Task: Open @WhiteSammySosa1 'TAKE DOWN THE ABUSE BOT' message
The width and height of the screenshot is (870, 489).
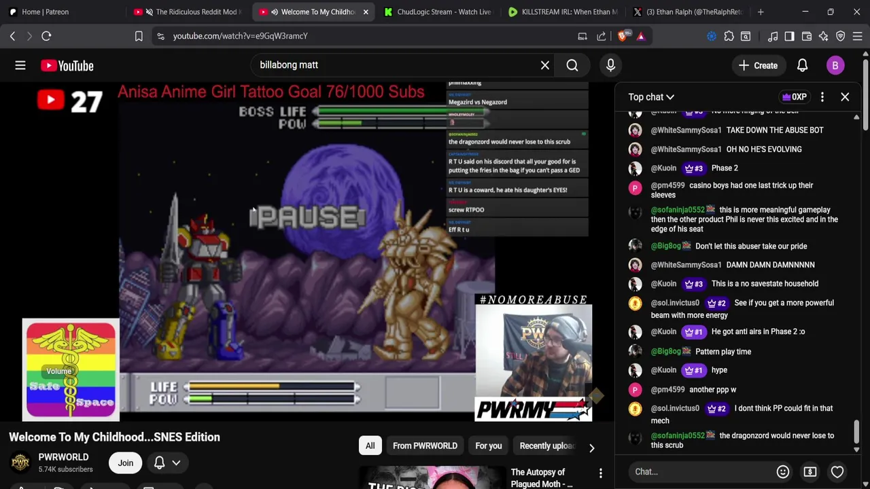Action: point(737,130)
